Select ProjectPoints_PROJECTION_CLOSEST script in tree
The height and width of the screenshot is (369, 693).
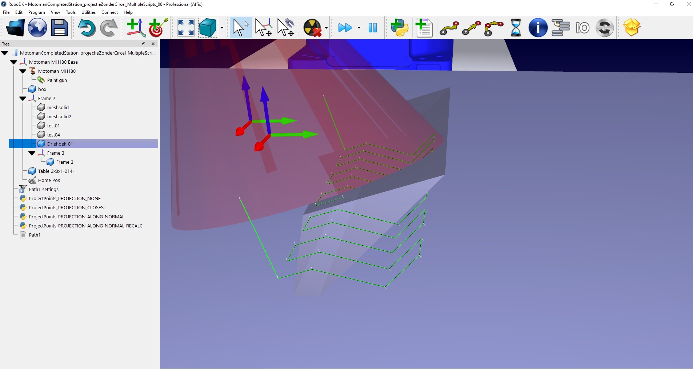67,207
